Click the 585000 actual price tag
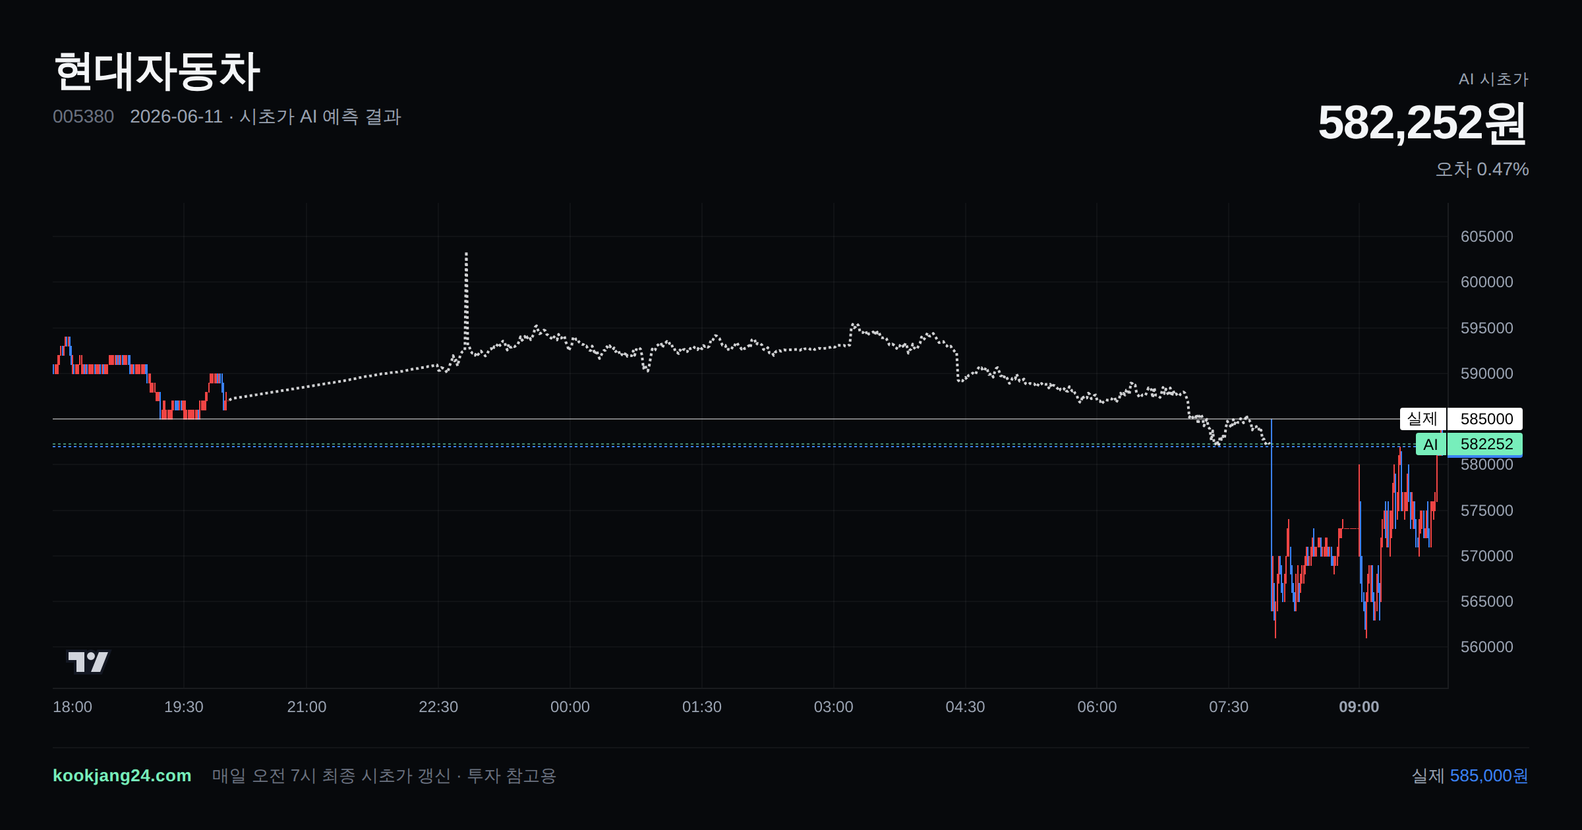The height and width of the screenshot is (830, 1582). (x=1486, y=419)
